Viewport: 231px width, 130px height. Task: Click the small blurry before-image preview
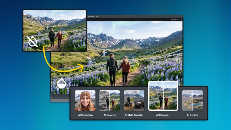(x=54, y=31)
